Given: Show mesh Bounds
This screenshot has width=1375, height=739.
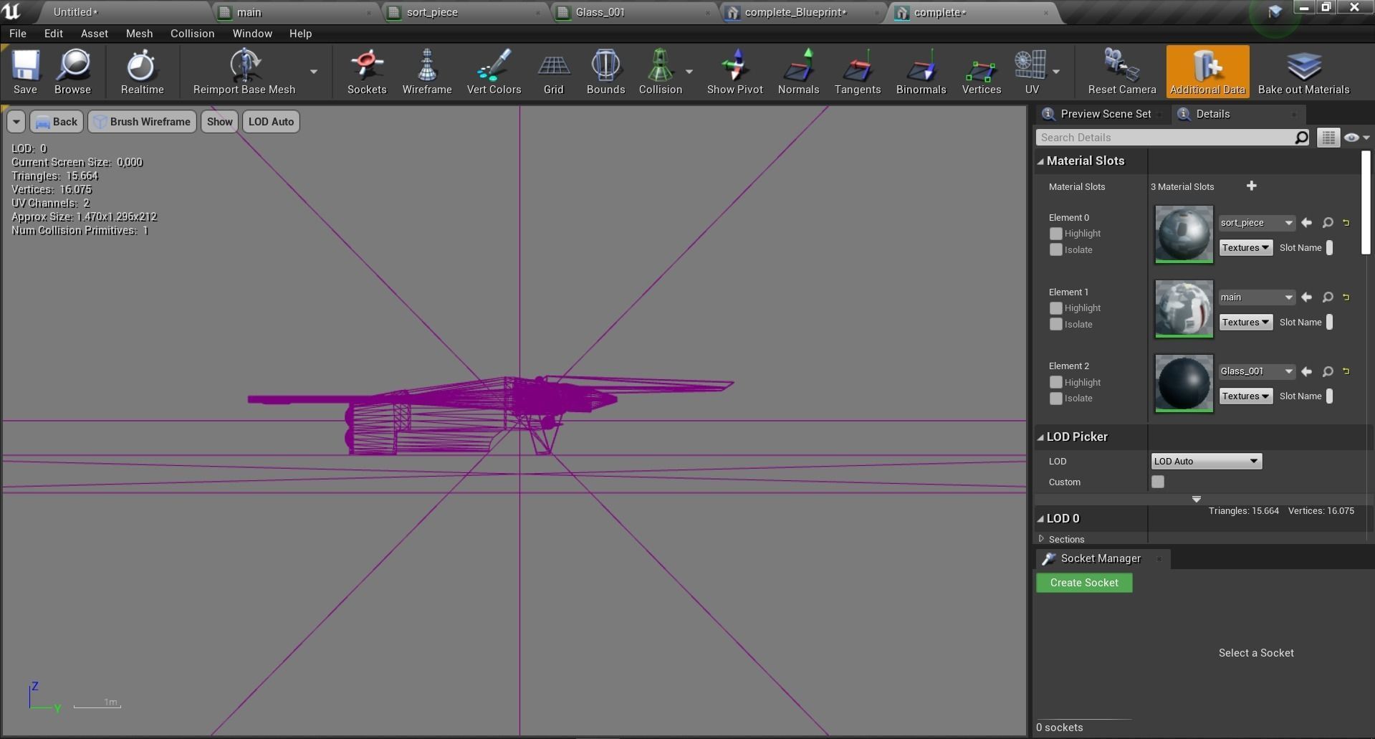Looking at the screenshot, I should point(605,72).
